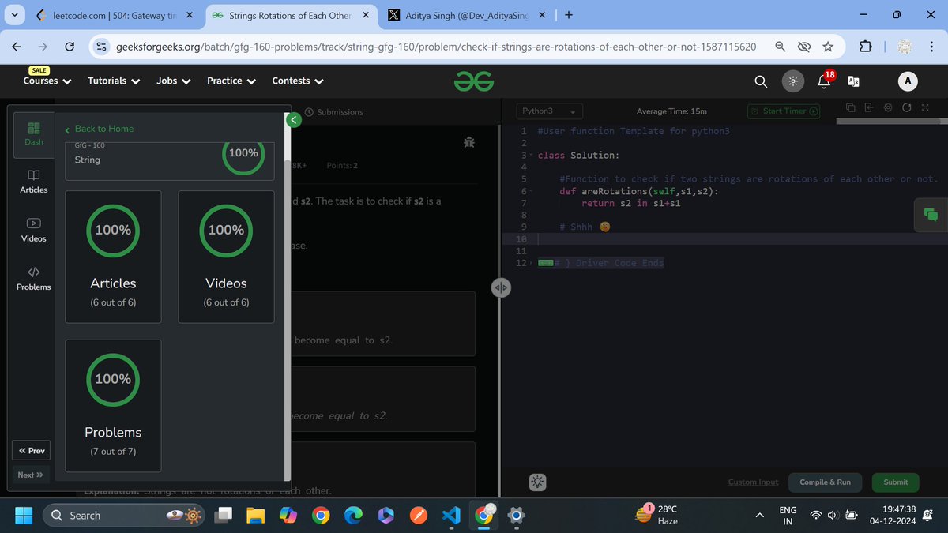Click the Next button
Viewport: 948px width, 533px height.
click(x=30, y=475)
